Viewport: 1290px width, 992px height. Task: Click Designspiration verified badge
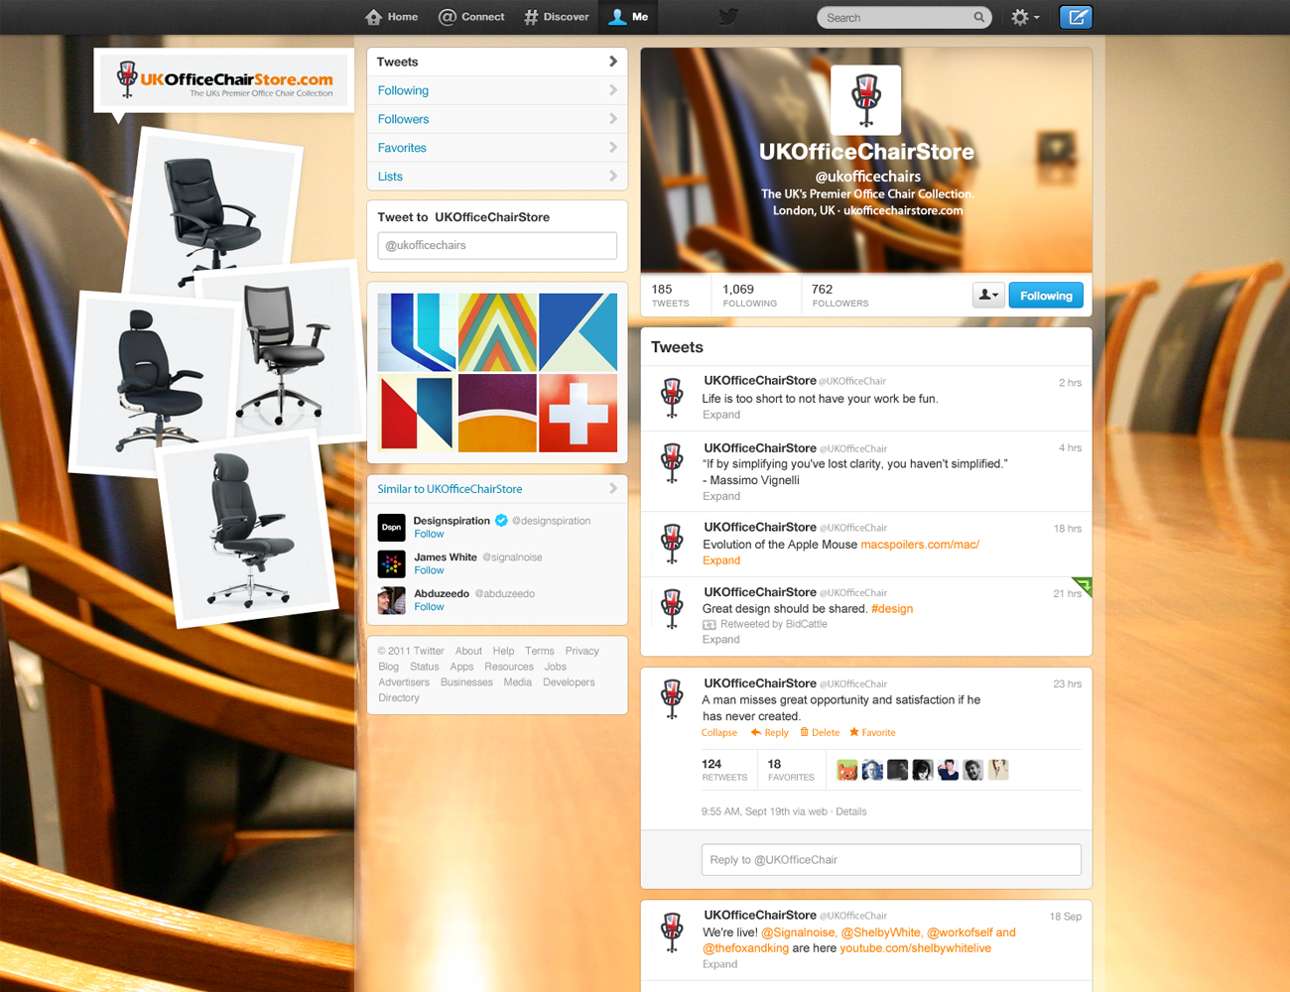click(501, 521)
